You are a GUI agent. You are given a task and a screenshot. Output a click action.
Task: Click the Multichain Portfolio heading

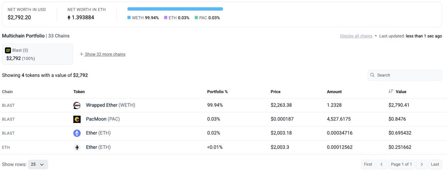click(x=23, y=36)
